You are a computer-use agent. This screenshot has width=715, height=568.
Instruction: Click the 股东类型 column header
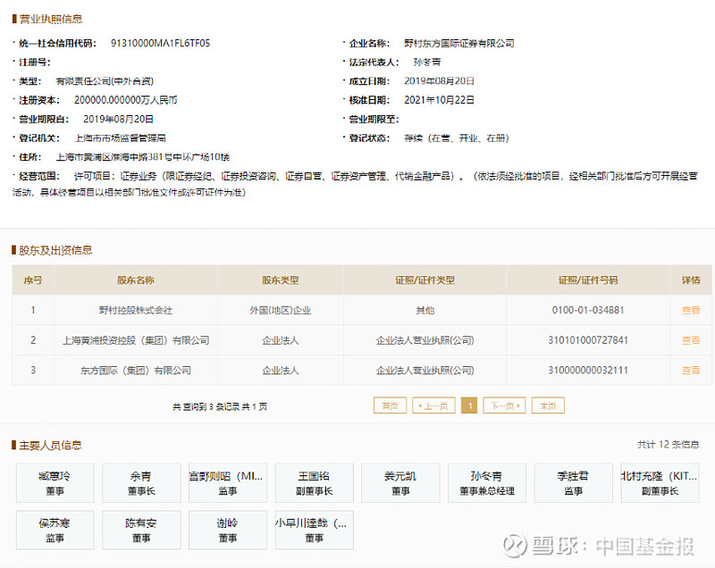281,280
